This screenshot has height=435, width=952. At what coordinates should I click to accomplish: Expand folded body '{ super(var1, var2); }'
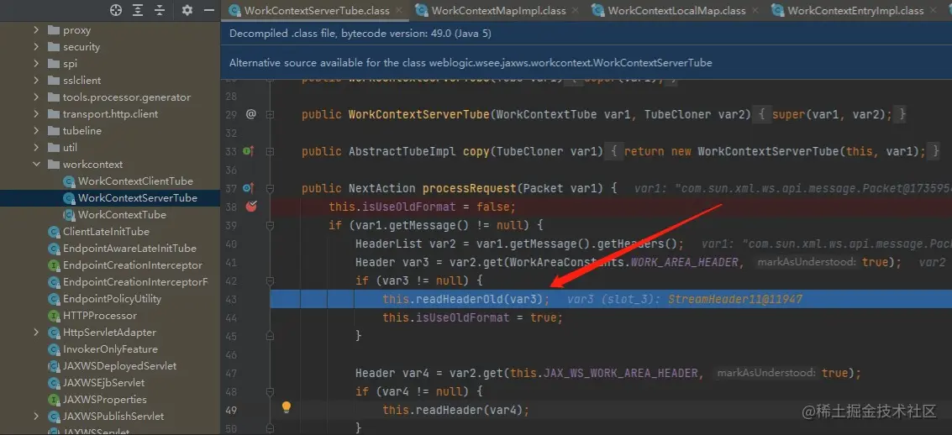(x=830, y=114)
